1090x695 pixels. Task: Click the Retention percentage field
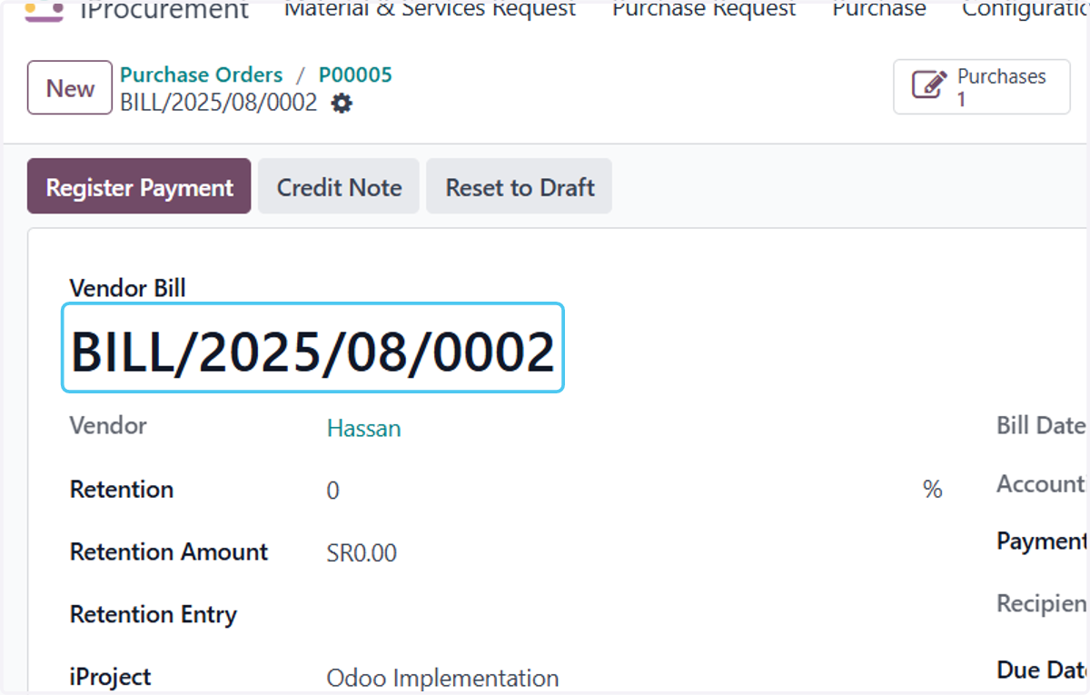pos(618,491)
